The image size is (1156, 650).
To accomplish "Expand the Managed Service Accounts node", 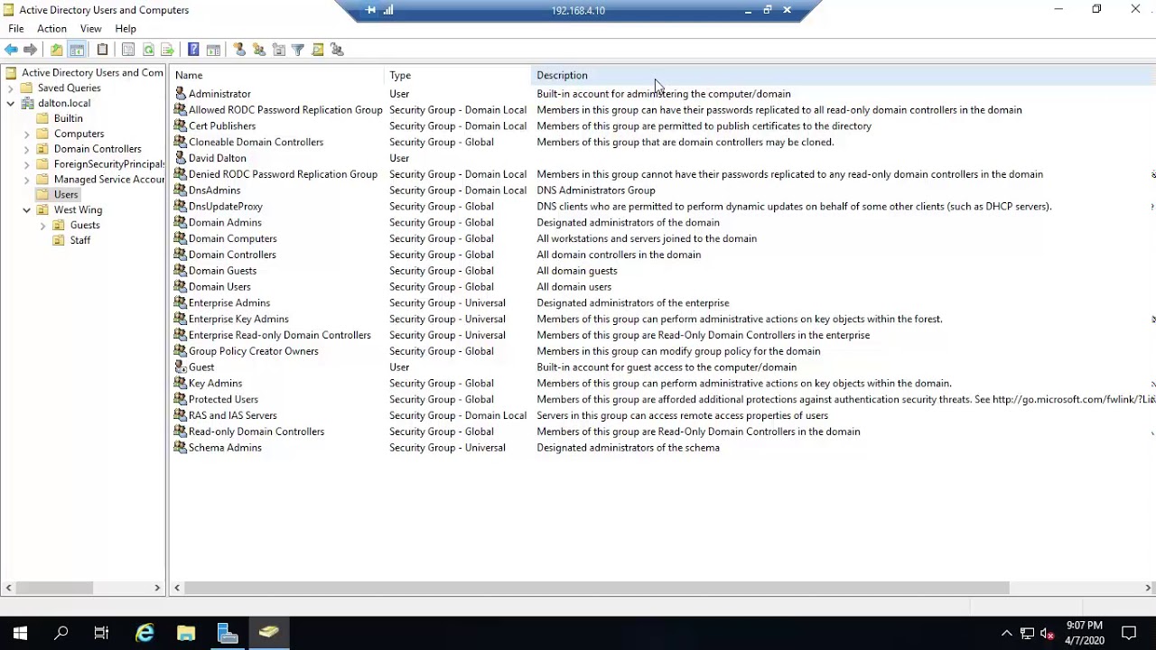I will pos(26,180).
